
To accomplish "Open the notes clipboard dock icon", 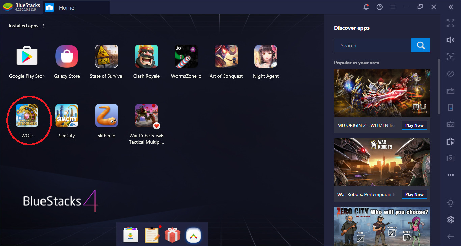I will click(152, 235).
